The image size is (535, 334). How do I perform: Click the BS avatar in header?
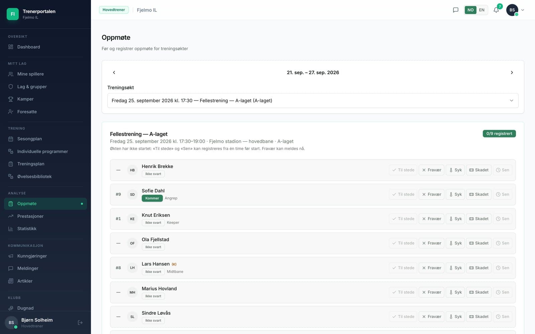[x=512, y=10]
